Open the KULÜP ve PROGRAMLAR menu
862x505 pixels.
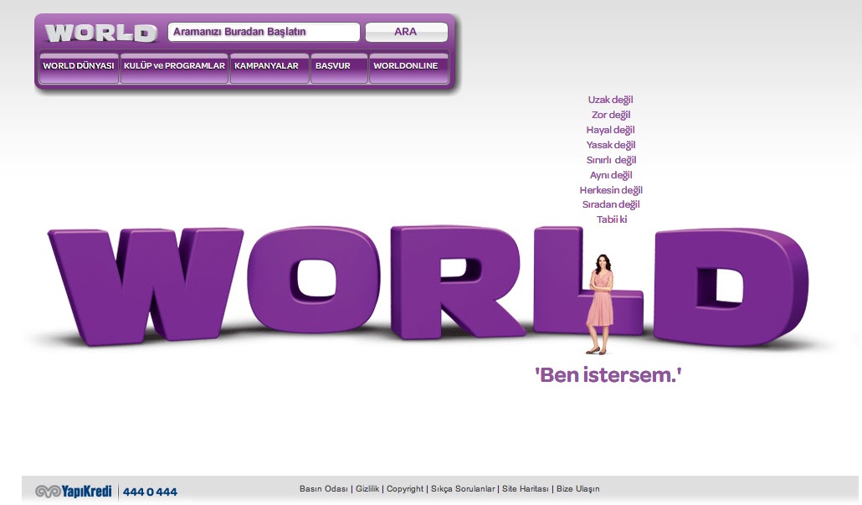(x=174, y=68)
